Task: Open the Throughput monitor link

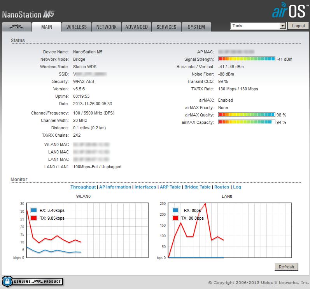Action: (83, 187)
